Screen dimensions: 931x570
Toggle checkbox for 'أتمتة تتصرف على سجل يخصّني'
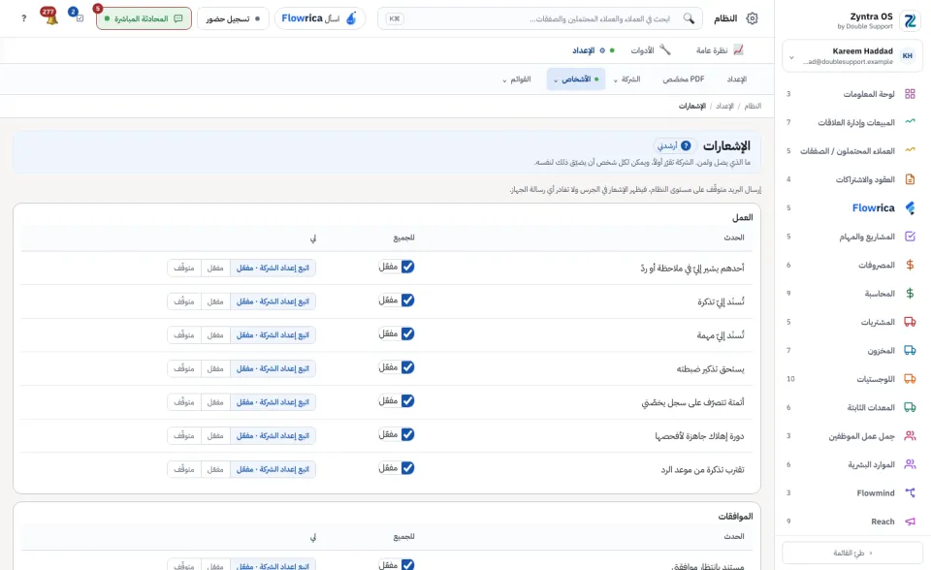407,400
